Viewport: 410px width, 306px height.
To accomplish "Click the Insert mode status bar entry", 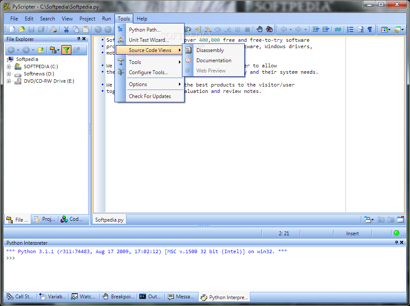I will pos(352,233).
